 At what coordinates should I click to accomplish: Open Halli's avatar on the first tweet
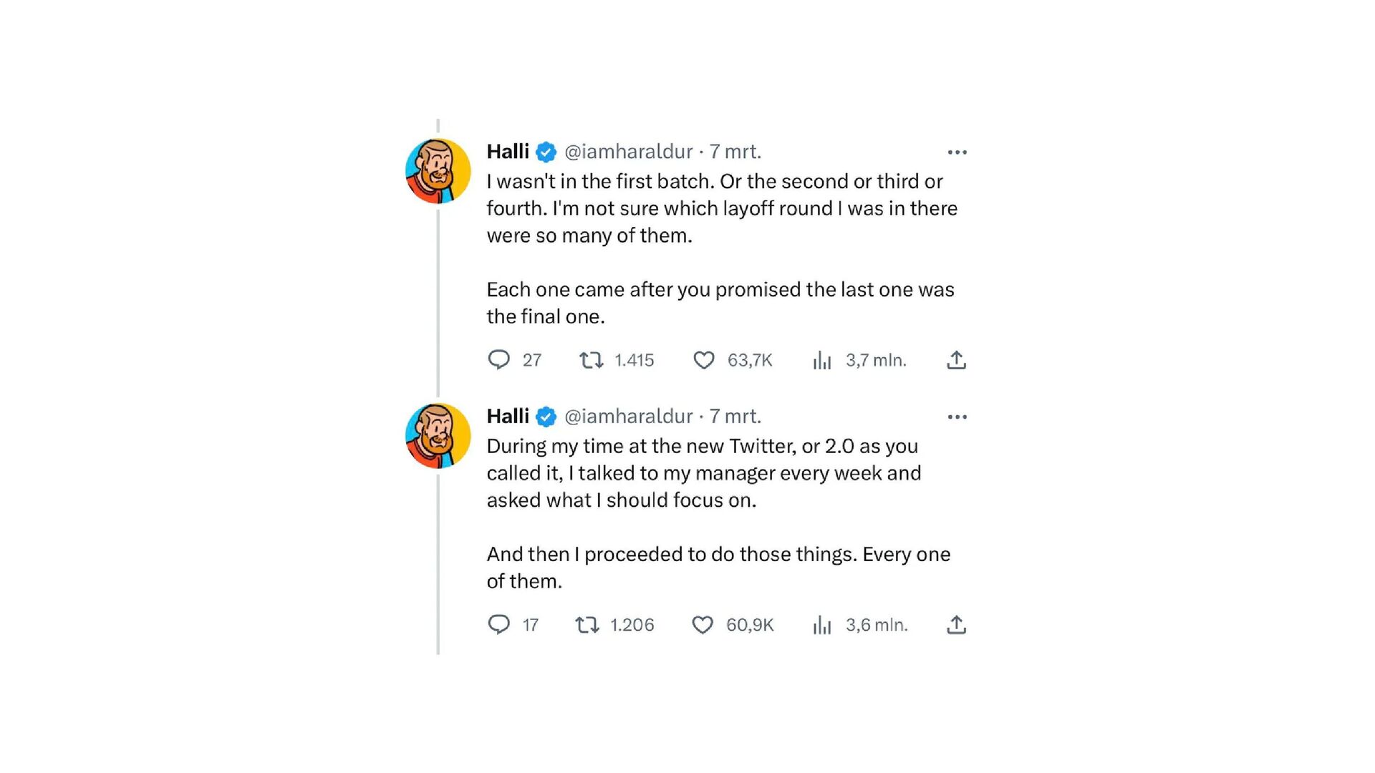pos(438,171)
